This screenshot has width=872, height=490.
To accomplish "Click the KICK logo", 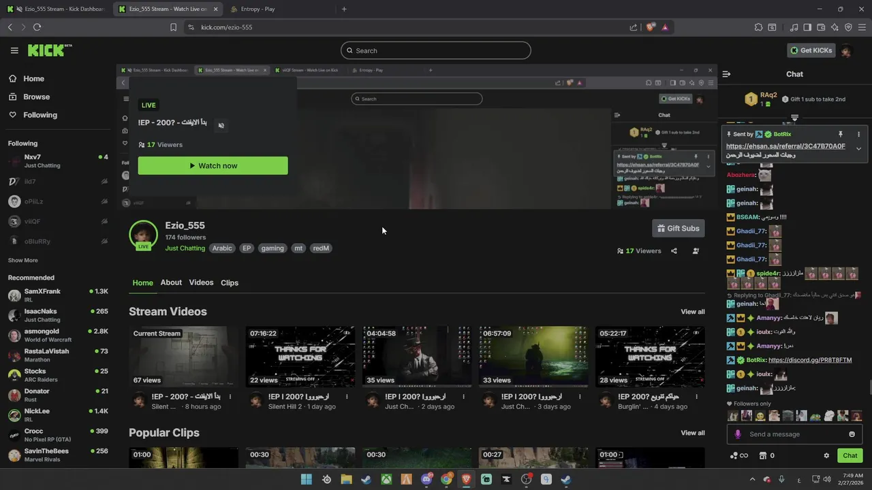I will [x=49, y=50].
